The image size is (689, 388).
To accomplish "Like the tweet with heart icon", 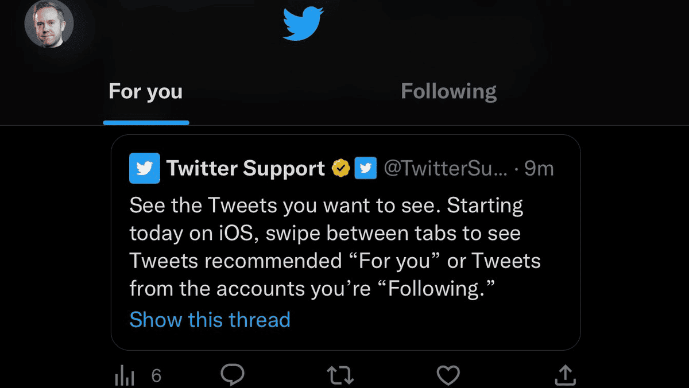I will coord(448,376).
